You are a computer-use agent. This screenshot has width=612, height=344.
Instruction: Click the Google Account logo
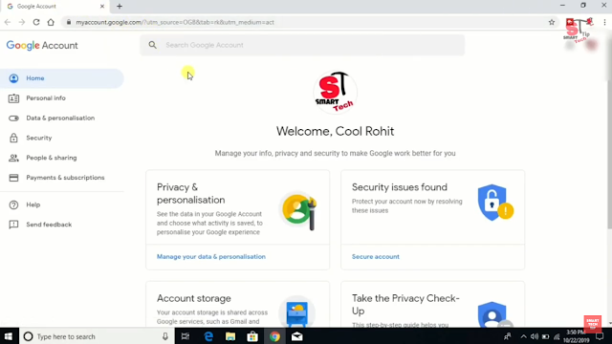(x=42, y=46)
